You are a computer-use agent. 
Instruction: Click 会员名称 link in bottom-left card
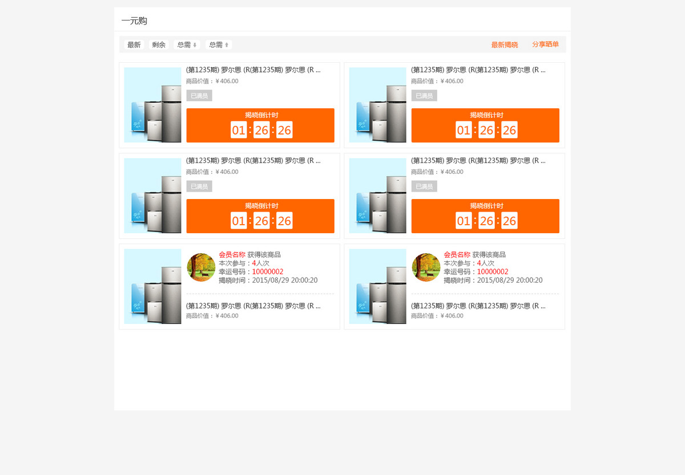coord(232,255)
